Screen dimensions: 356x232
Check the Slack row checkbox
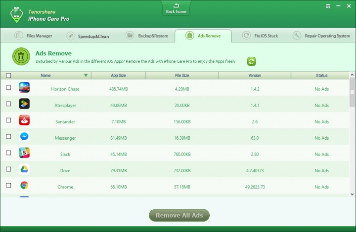pyautogui.click(x=8, y=153)
